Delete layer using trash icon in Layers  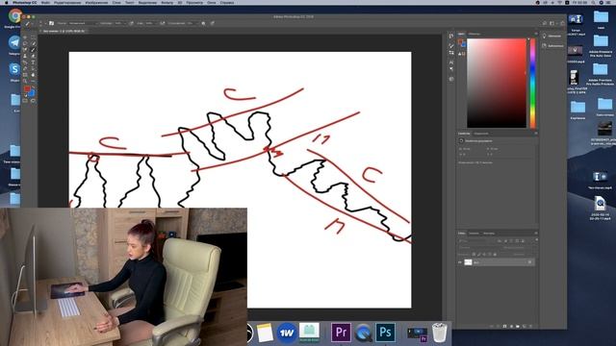(530, 327)
